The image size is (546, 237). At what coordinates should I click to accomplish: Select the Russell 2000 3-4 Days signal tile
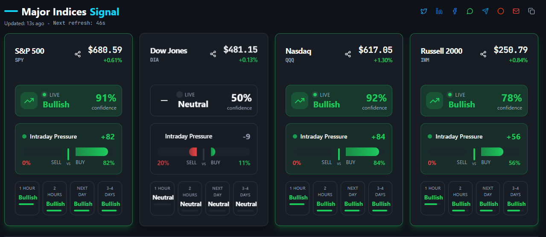click(x=516, y=198)
